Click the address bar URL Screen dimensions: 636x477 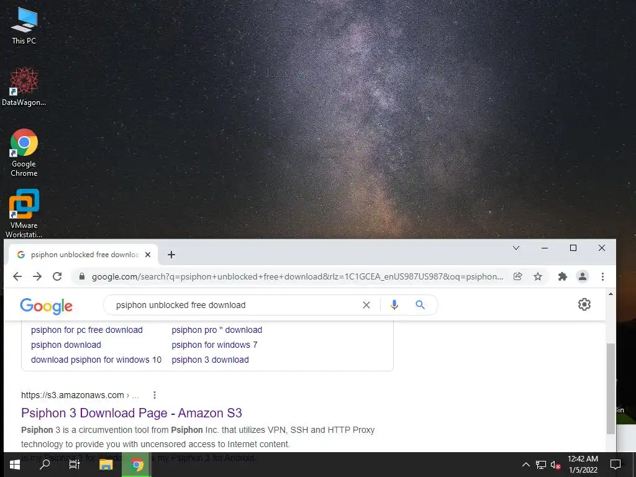(298, 276)
